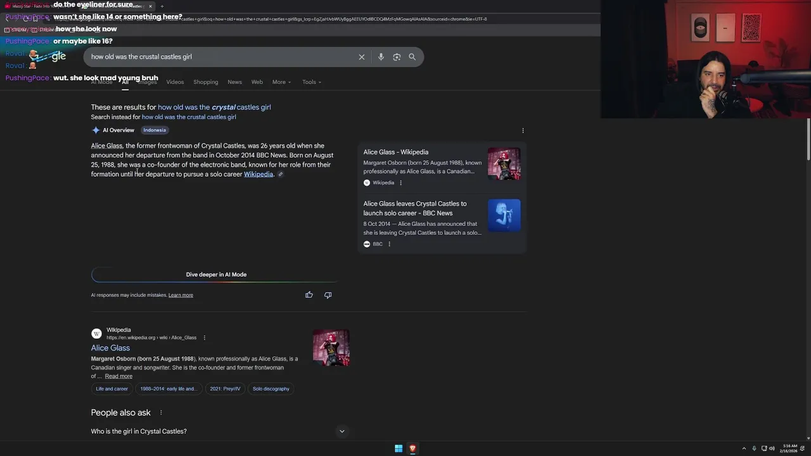Open People also ask three-dot menu
The width and height of the screenshot is (811, 456).
(x=161, y=413)
